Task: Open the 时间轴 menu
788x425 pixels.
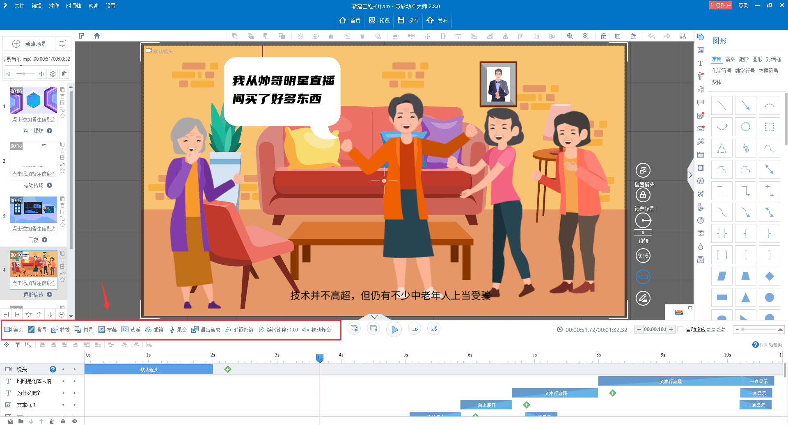Action: tap(73, 6)
